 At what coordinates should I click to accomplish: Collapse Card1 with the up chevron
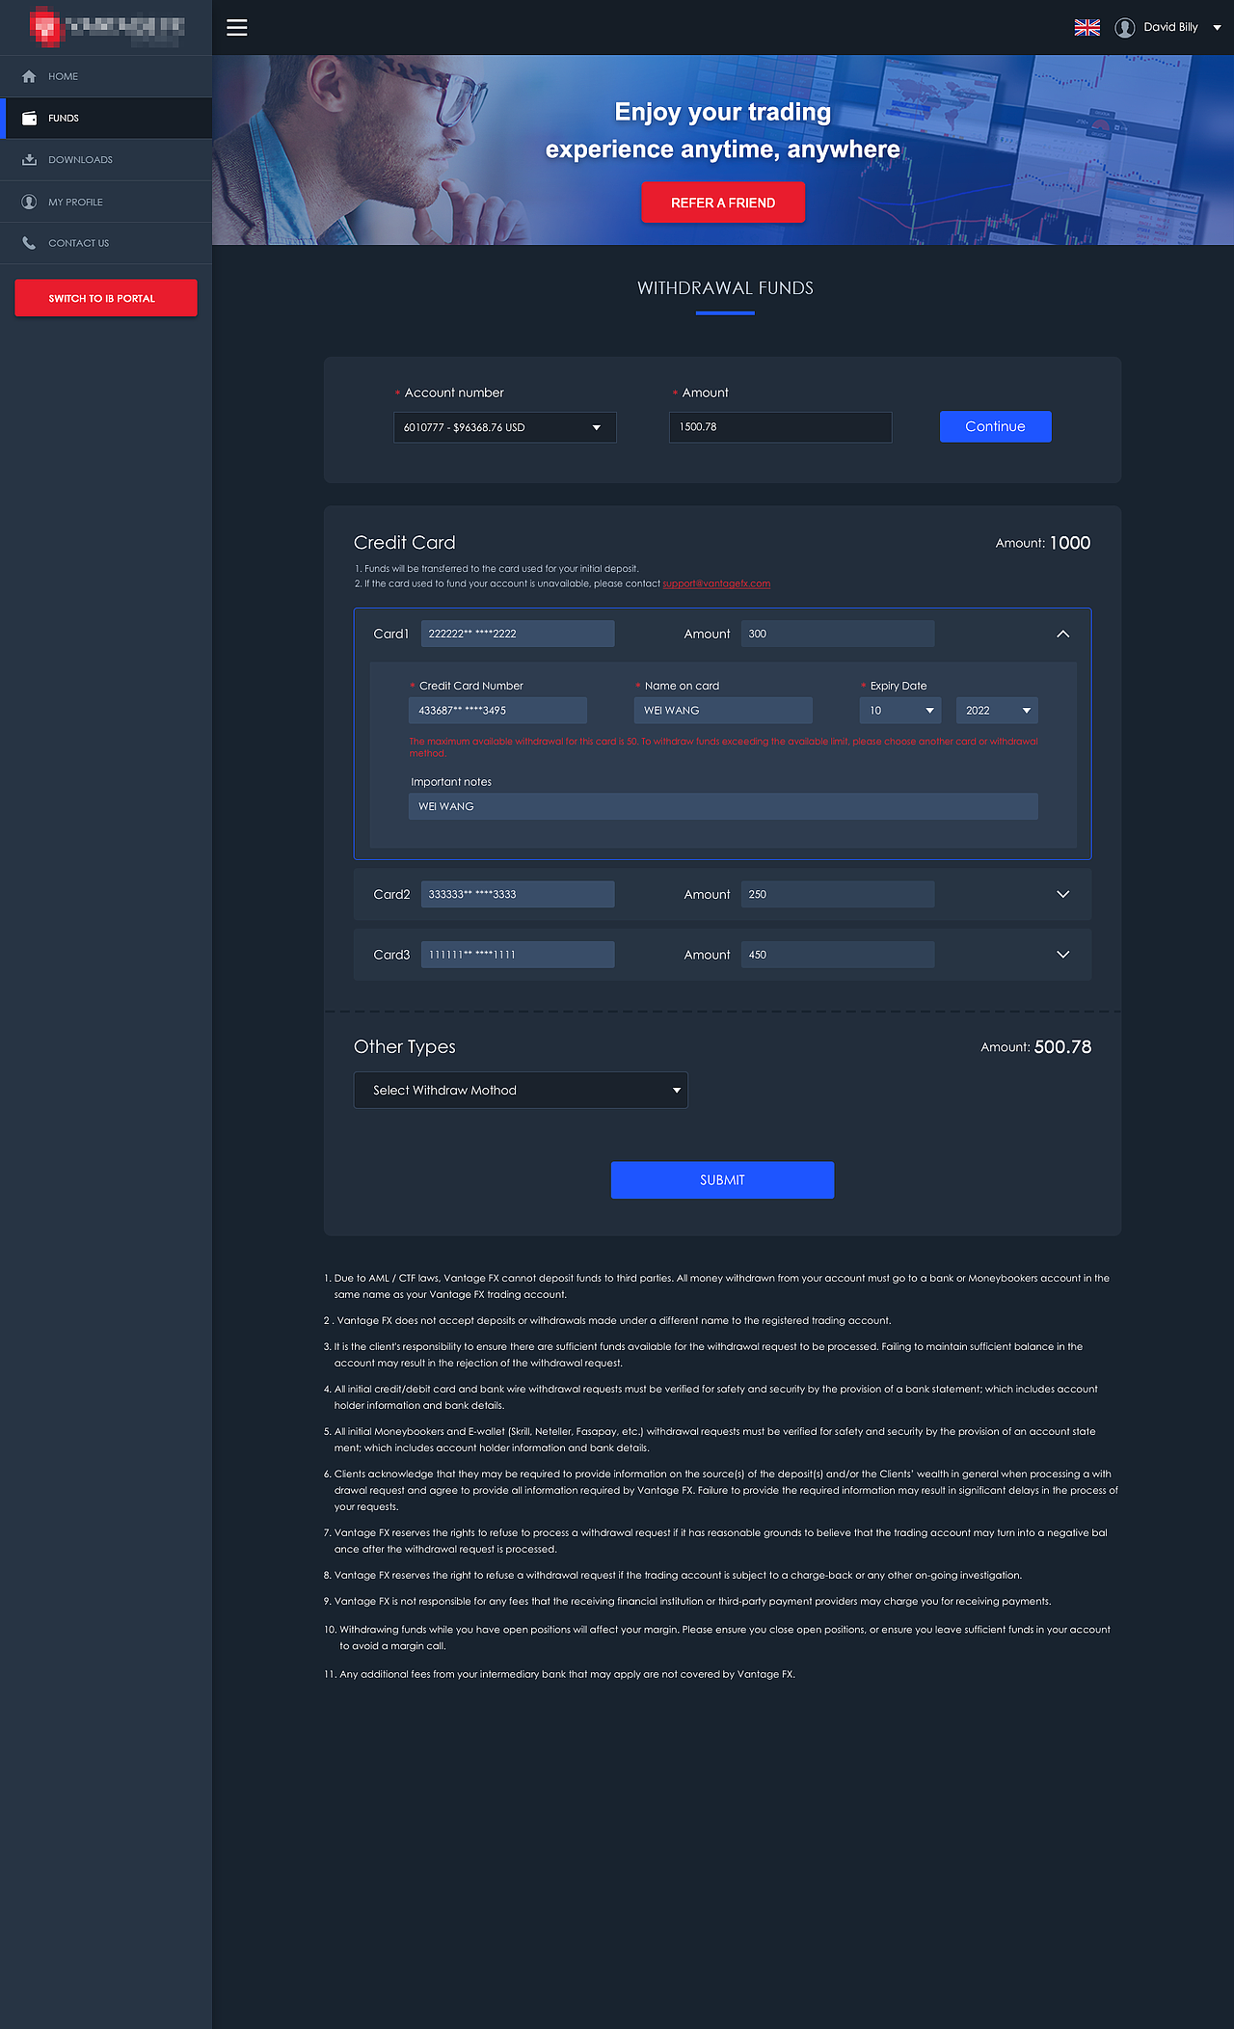[1063, 634]
